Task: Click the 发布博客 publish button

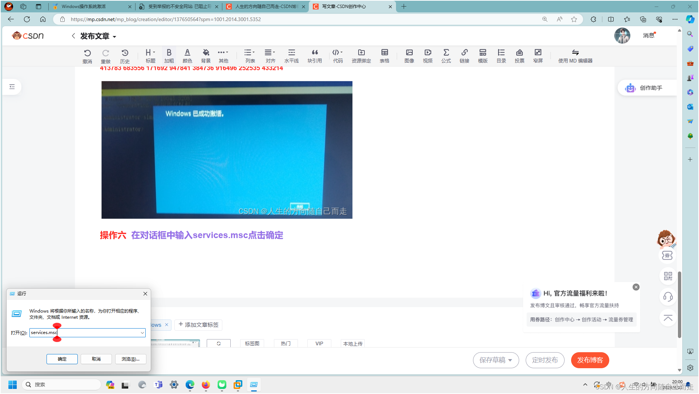Action: point(590,360)
